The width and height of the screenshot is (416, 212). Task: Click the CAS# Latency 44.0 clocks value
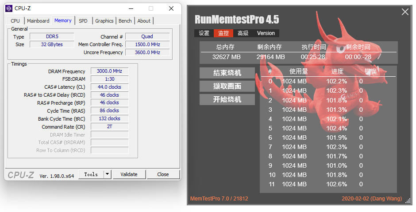[110, 87]
